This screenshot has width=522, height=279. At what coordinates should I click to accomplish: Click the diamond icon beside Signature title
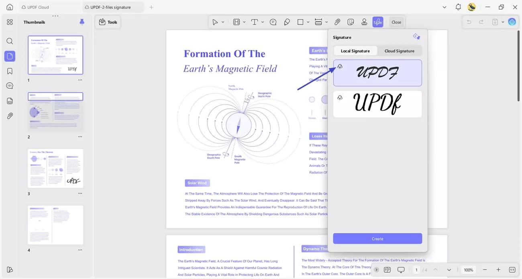tap(416, 37)
